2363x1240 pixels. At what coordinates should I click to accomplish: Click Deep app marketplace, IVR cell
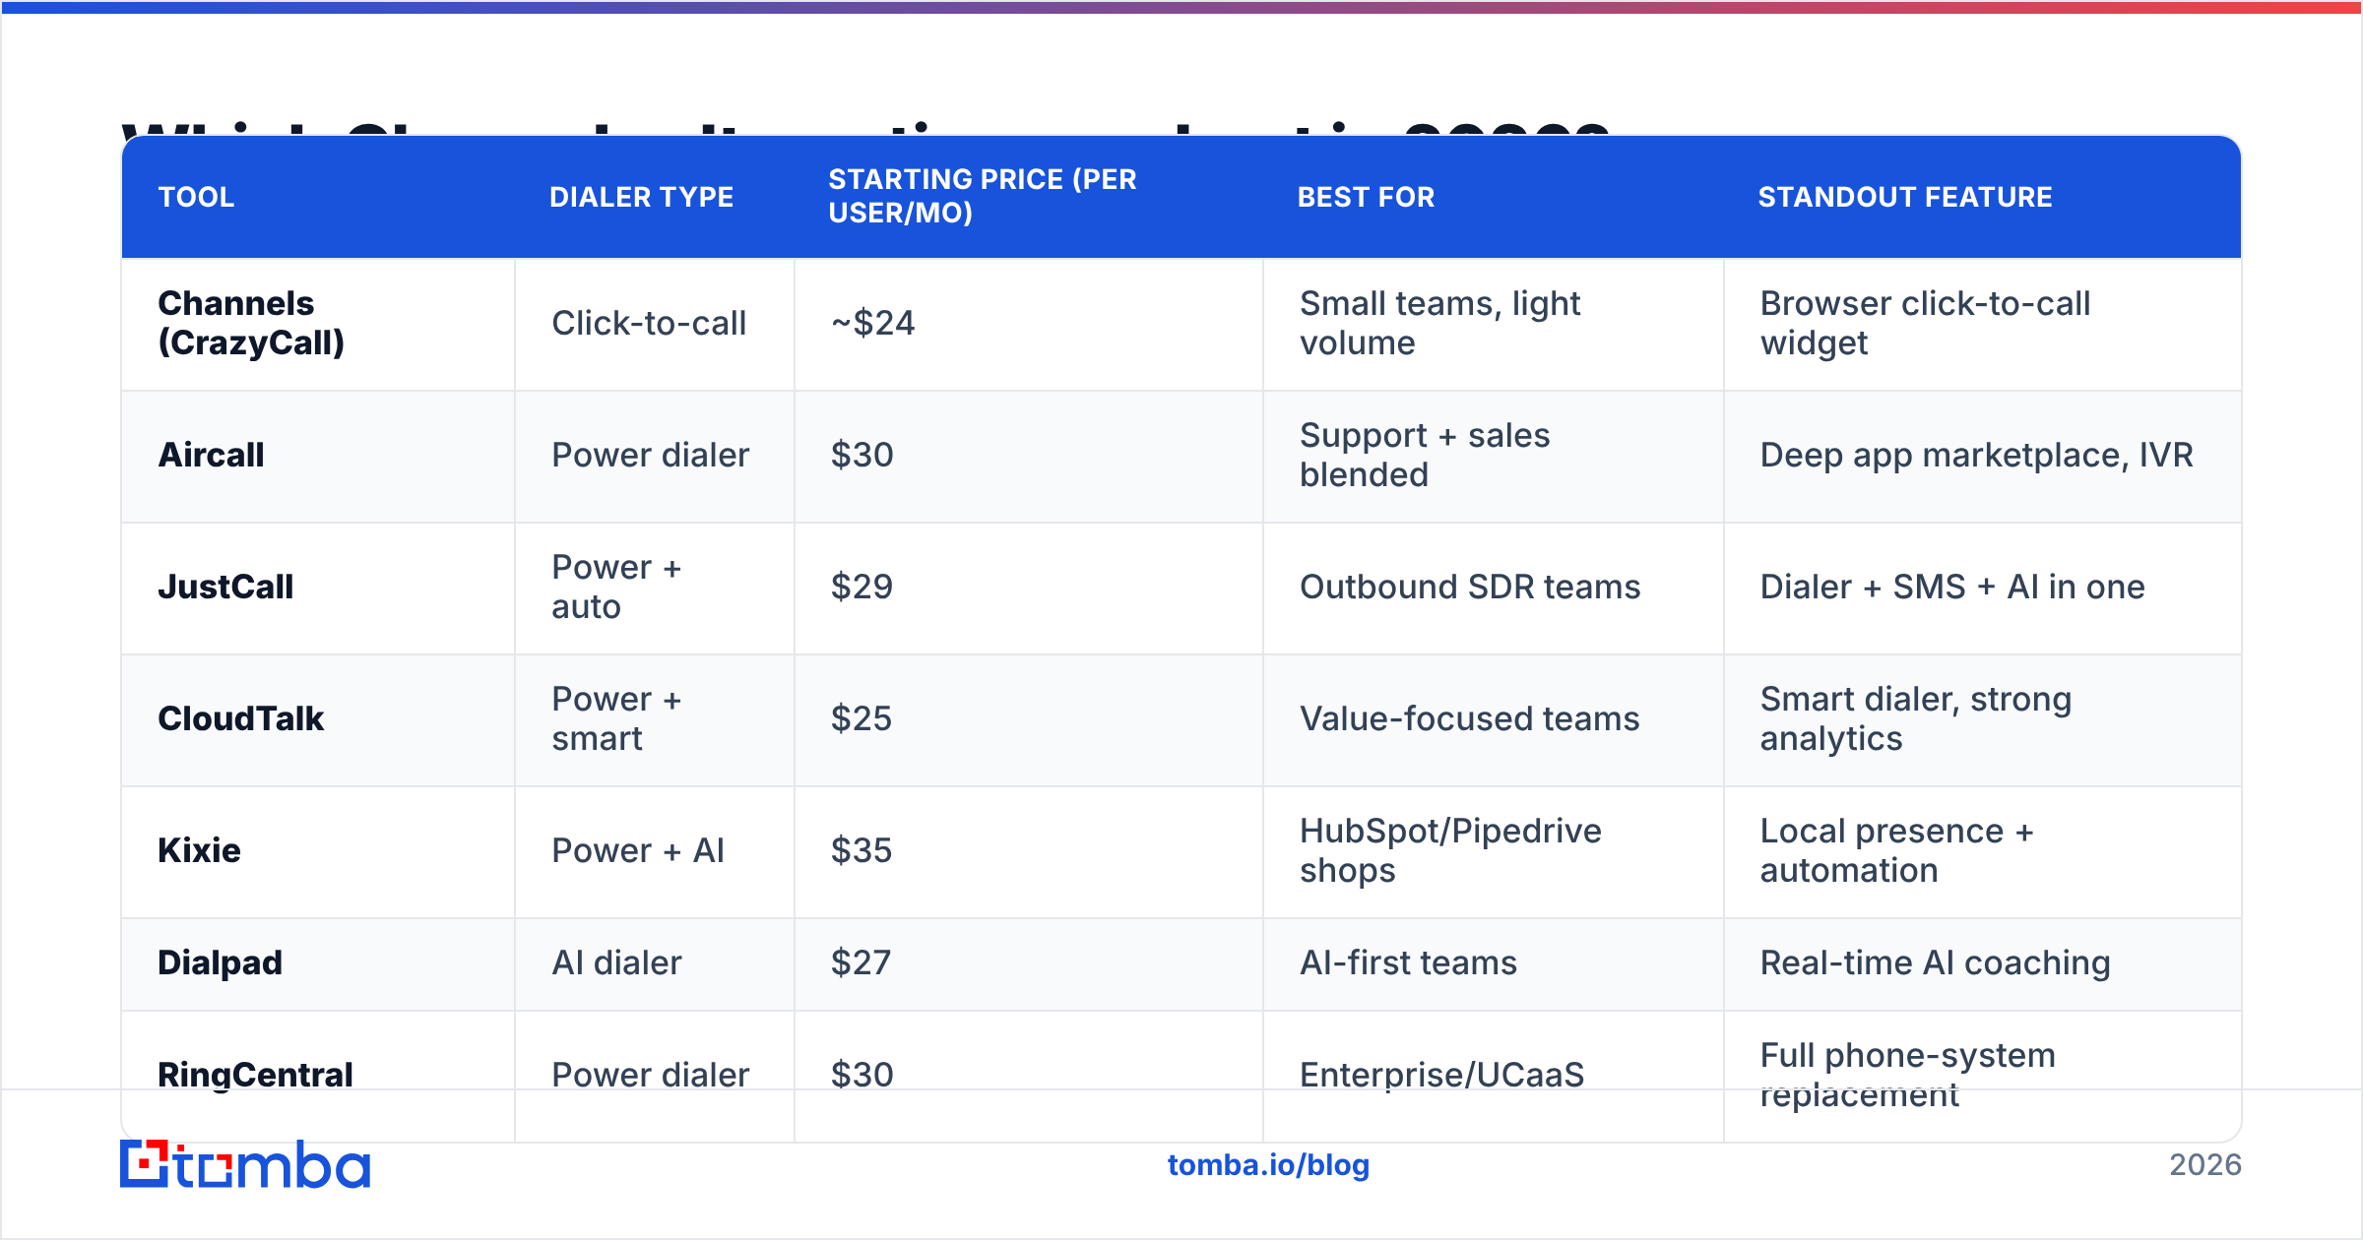point(1976,455)
